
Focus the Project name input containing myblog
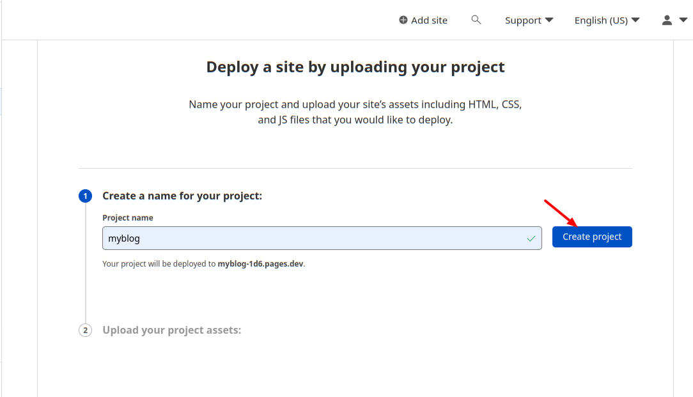click(x=313, y=238)
